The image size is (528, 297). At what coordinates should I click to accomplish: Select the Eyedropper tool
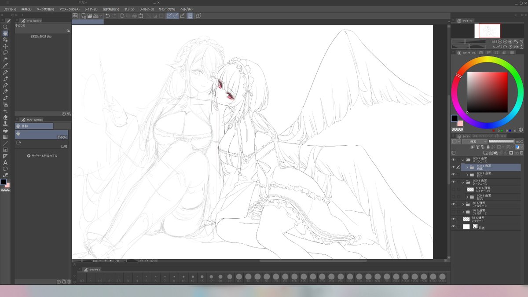[5, 66]
